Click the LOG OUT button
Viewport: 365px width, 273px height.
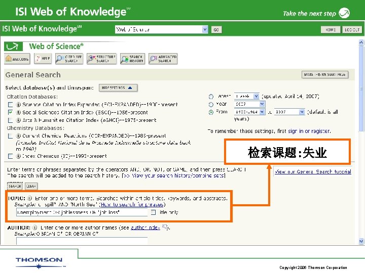coord(352,30)
